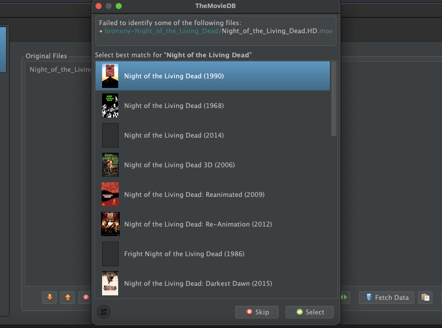
Task: Click the empty poster for Fright Night entry
Action: tap(110, 254)
